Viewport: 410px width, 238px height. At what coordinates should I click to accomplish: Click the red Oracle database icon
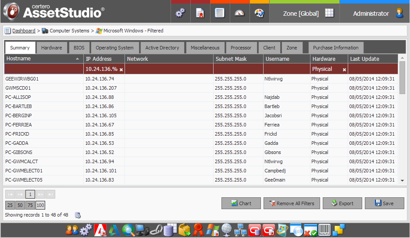(255, 230)
